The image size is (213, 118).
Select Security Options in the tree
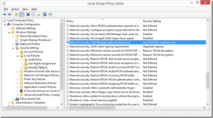click(38, 67)
